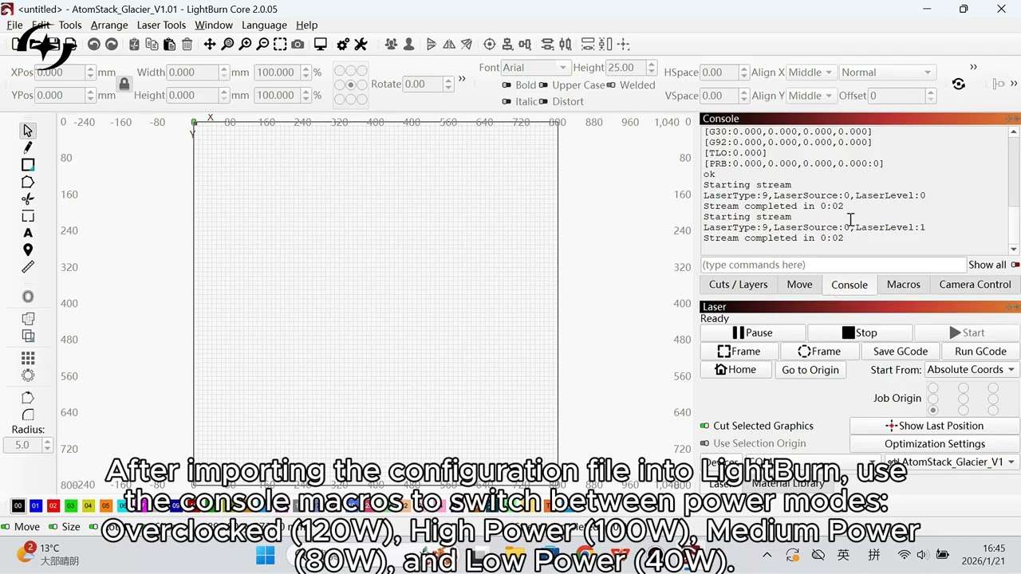Click the Optimization Settings button
Screen dimensions: 1021x574
(935, 444)
